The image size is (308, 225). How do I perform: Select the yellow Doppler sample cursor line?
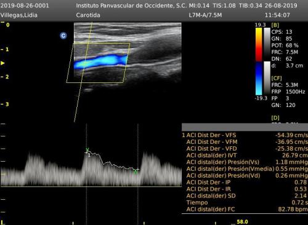83,72
